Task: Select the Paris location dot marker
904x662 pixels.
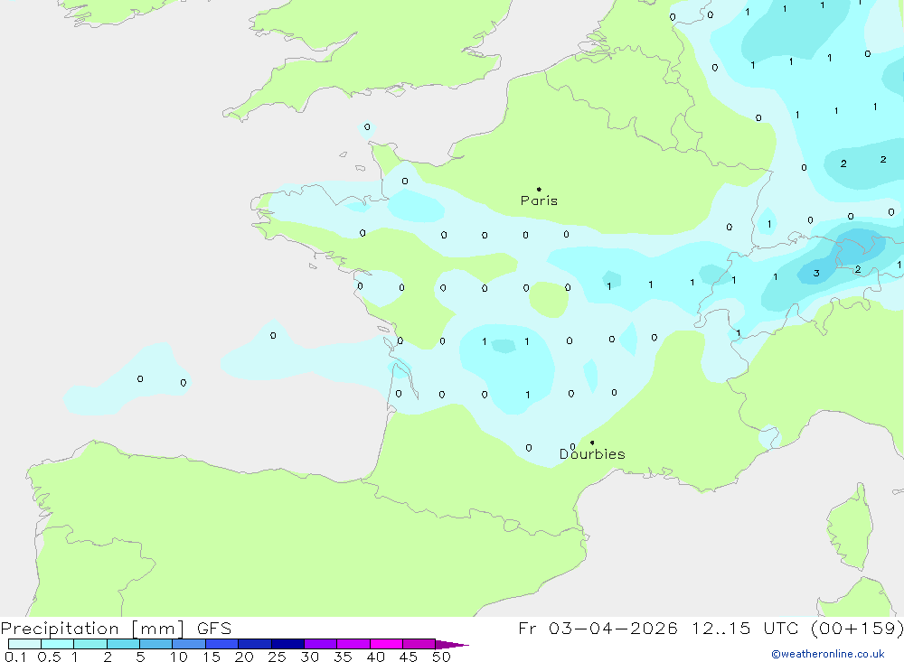Action: coord(539,189)
